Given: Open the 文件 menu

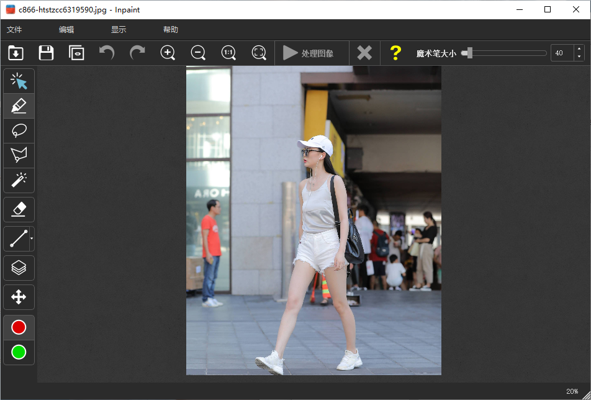Looking at the screenshot, I should click(15, 29).
